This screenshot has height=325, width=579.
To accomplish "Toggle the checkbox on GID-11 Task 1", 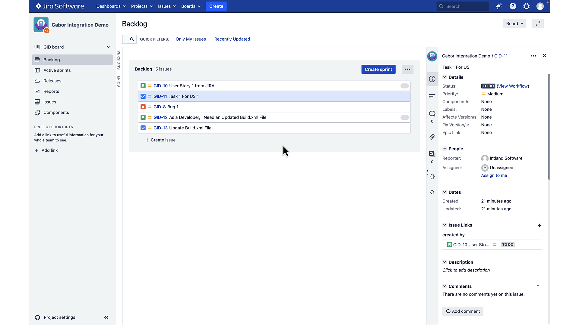I will point(143,96).
